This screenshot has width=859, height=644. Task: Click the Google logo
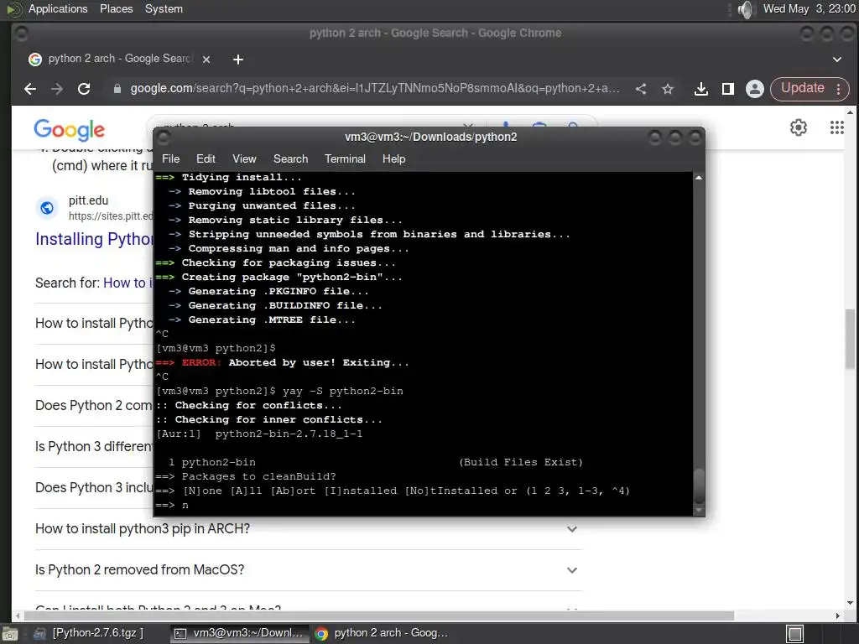point(69,130)
